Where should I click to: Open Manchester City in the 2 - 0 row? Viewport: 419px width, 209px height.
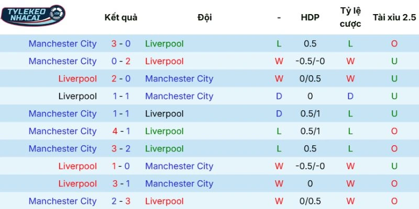pyautogui.click(x=179, y=79)
